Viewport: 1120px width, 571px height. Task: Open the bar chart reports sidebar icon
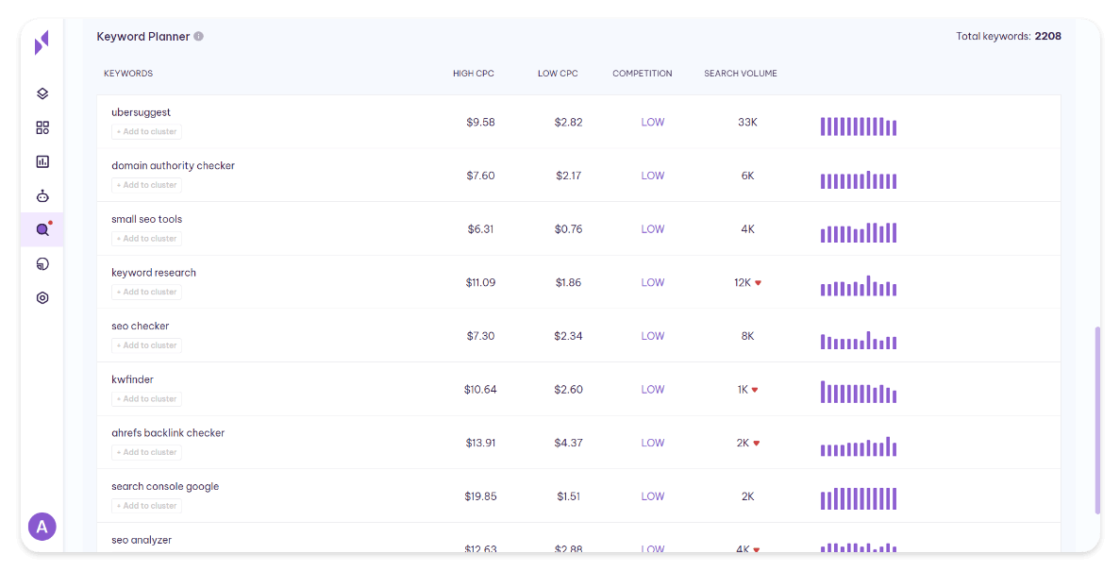(x=42, y=161)
